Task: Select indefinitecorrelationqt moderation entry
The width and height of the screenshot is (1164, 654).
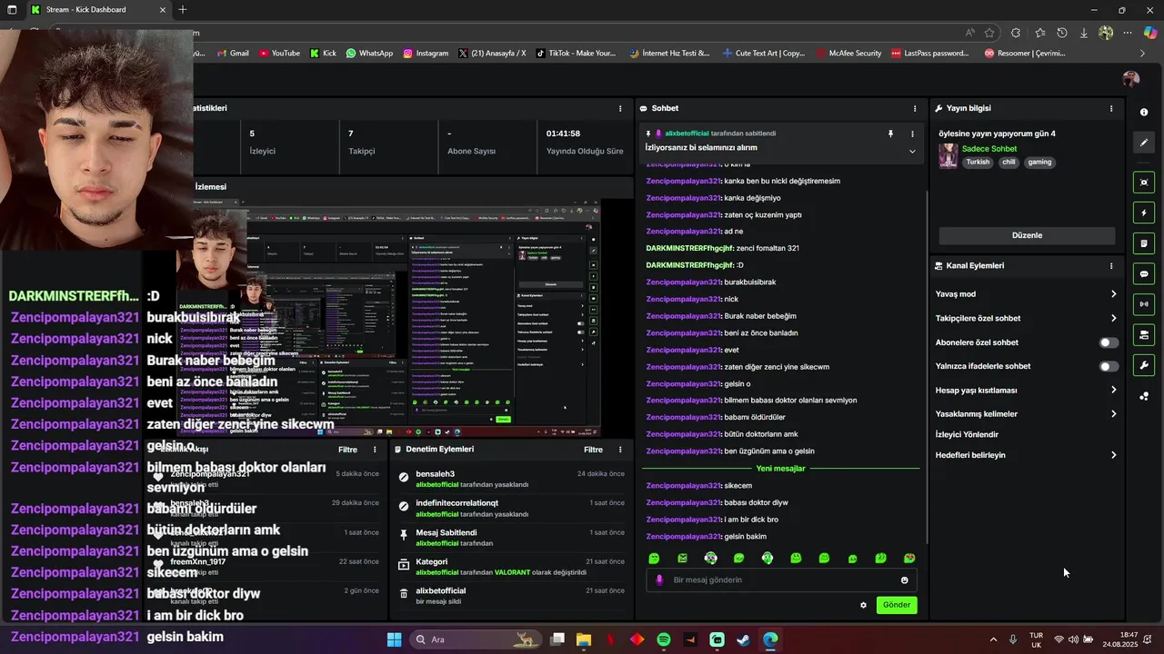Action: [x=512, y=509]
